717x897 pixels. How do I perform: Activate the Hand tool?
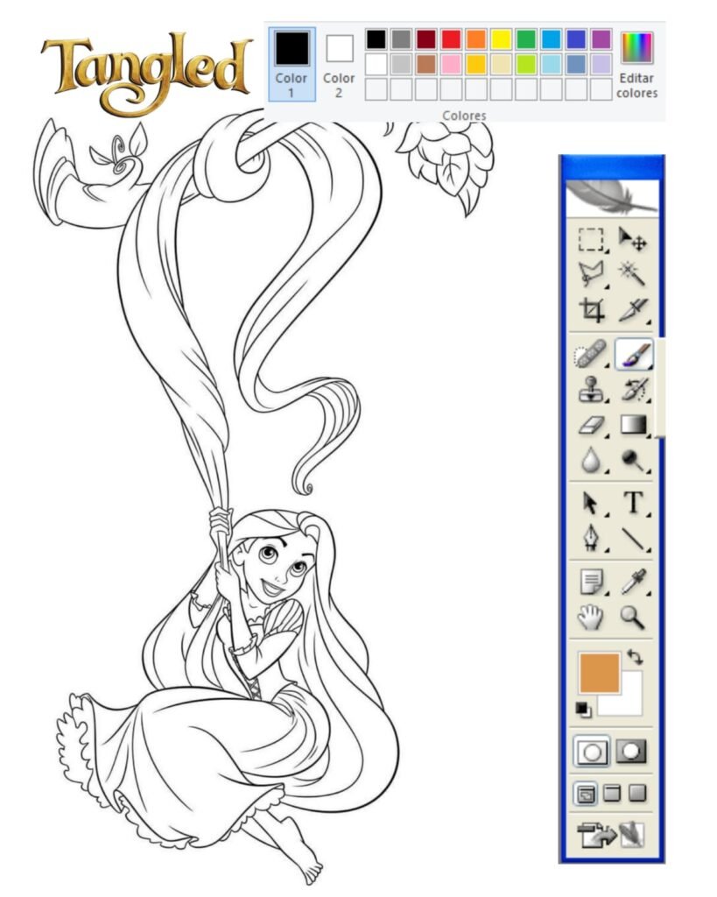click(x=590, y=618)
